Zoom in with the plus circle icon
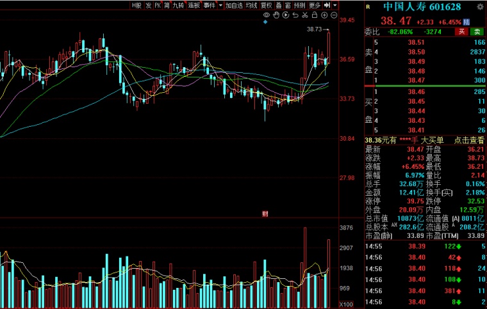 coord(325,15)
